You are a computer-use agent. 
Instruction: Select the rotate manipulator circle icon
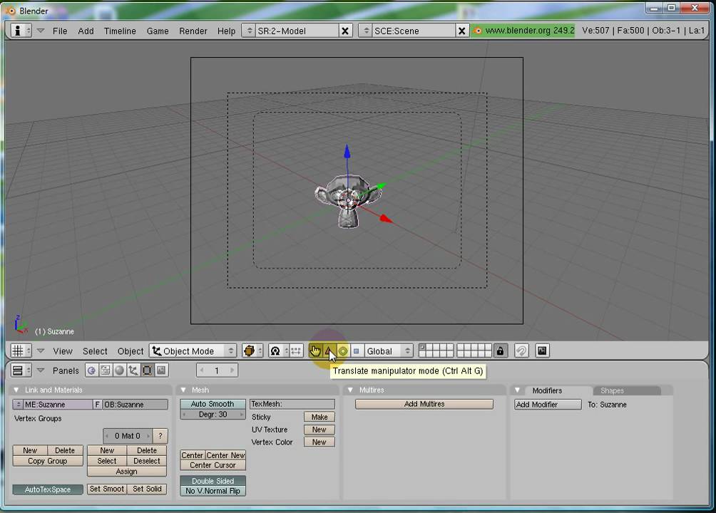click(343, 351)
